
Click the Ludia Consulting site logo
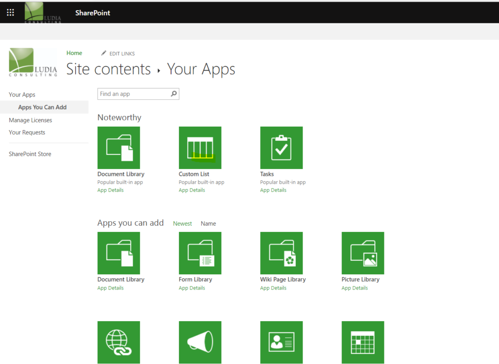pos(32,62)
